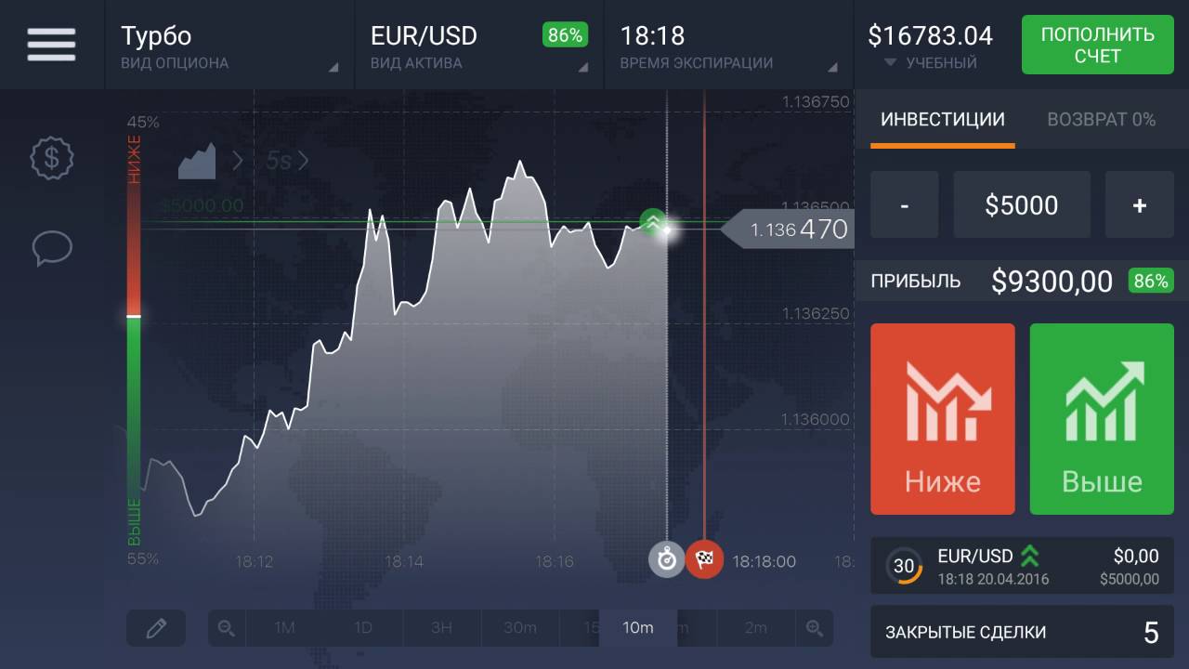
Task: Open the EUR/USD asset dropdown
Action: (479, 45)
